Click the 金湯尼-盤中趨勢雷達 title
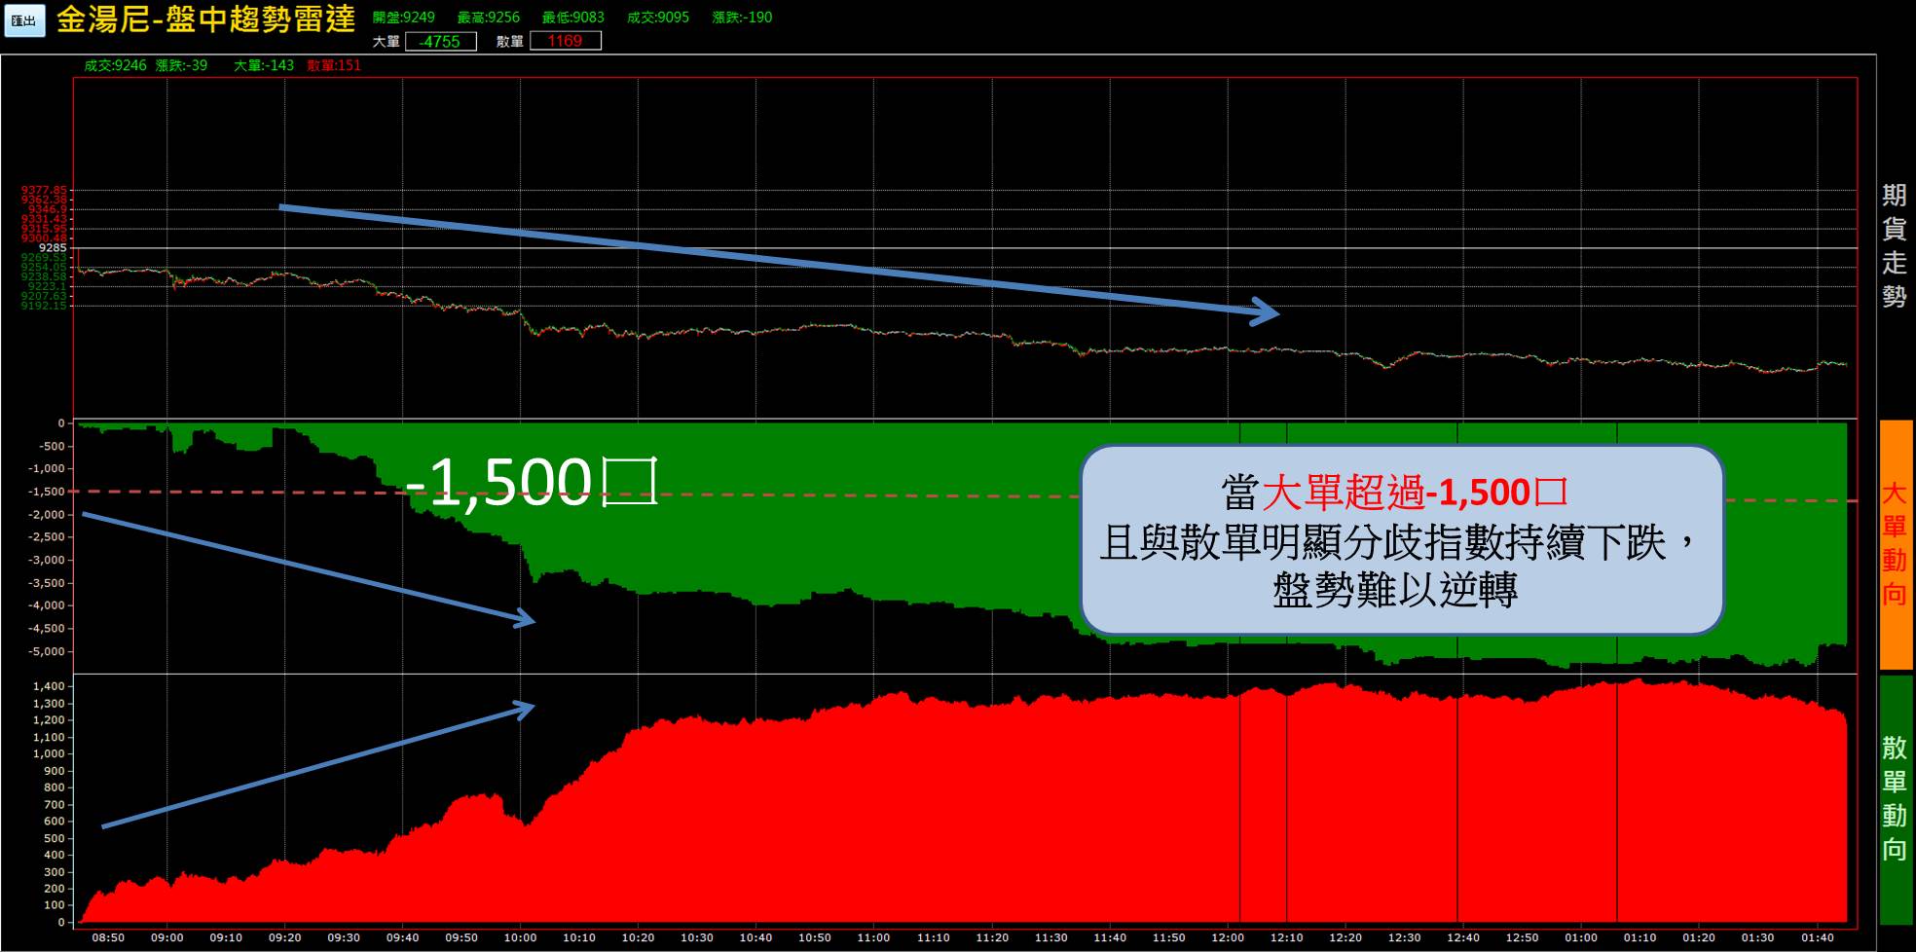This screenshot has width=1916, height=952. (205, 19)
